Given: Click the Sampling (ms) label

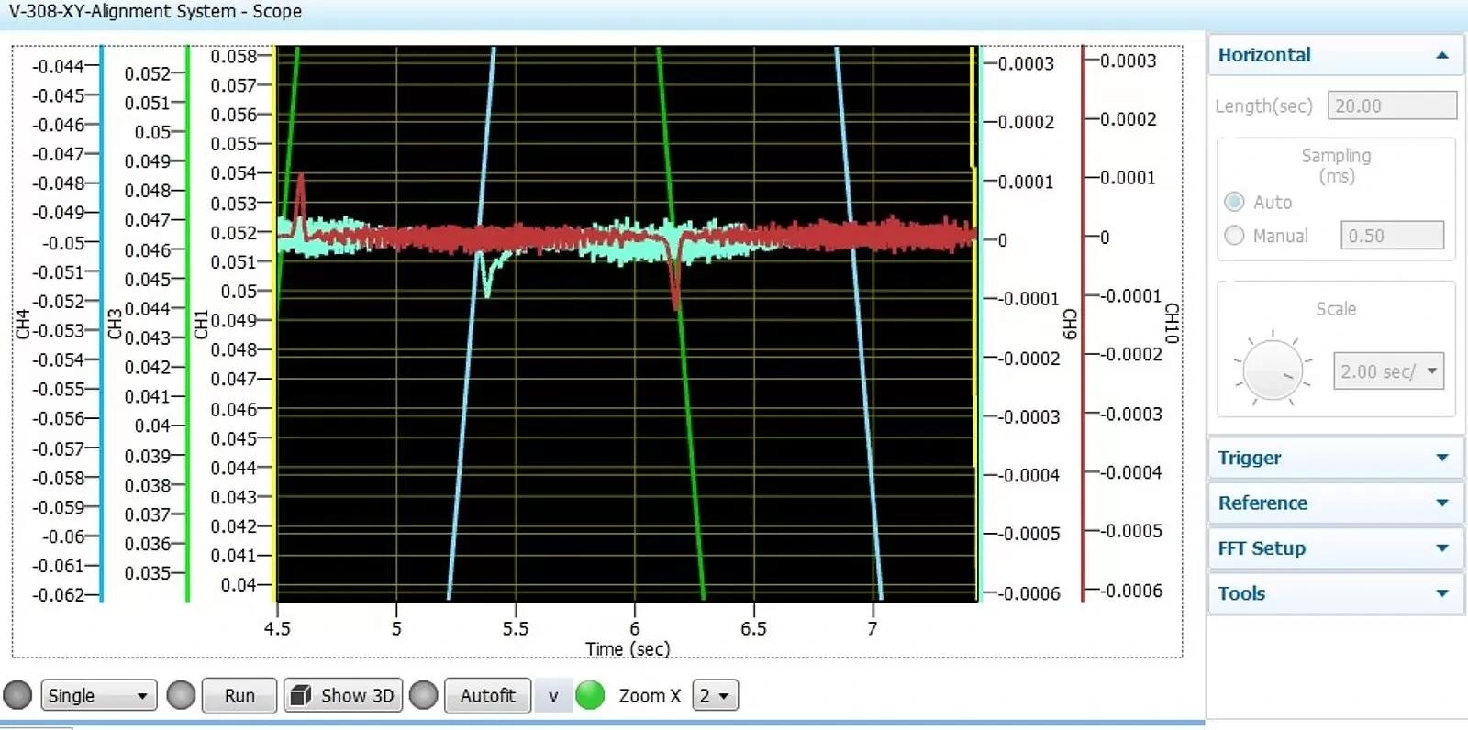Looking at the screenshot, I should pyautogui.click(x=1336, y=166).
